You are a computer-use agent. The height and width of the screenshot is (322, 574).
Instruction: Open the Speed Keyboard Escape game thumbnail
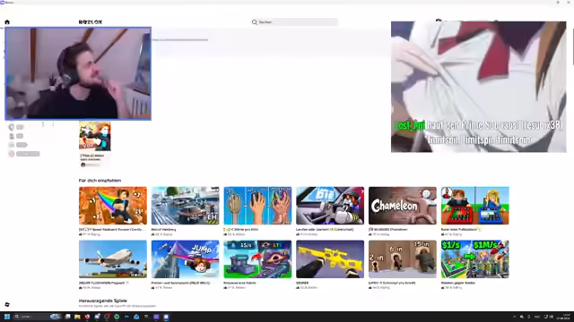click(x=113, y=206)
